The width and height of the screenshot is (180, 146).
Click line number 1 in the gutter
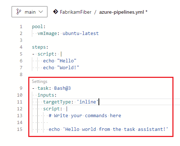coord(21,27)
